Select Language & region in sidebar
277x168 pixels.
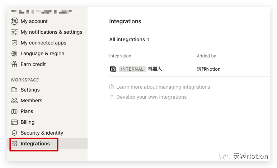(42, 53)
